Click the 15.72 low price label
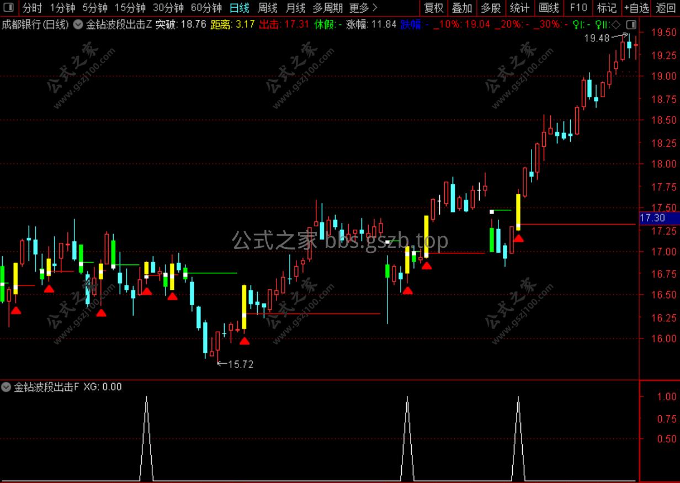The height and width of the screenshot is (483, 680). point(241,364)
